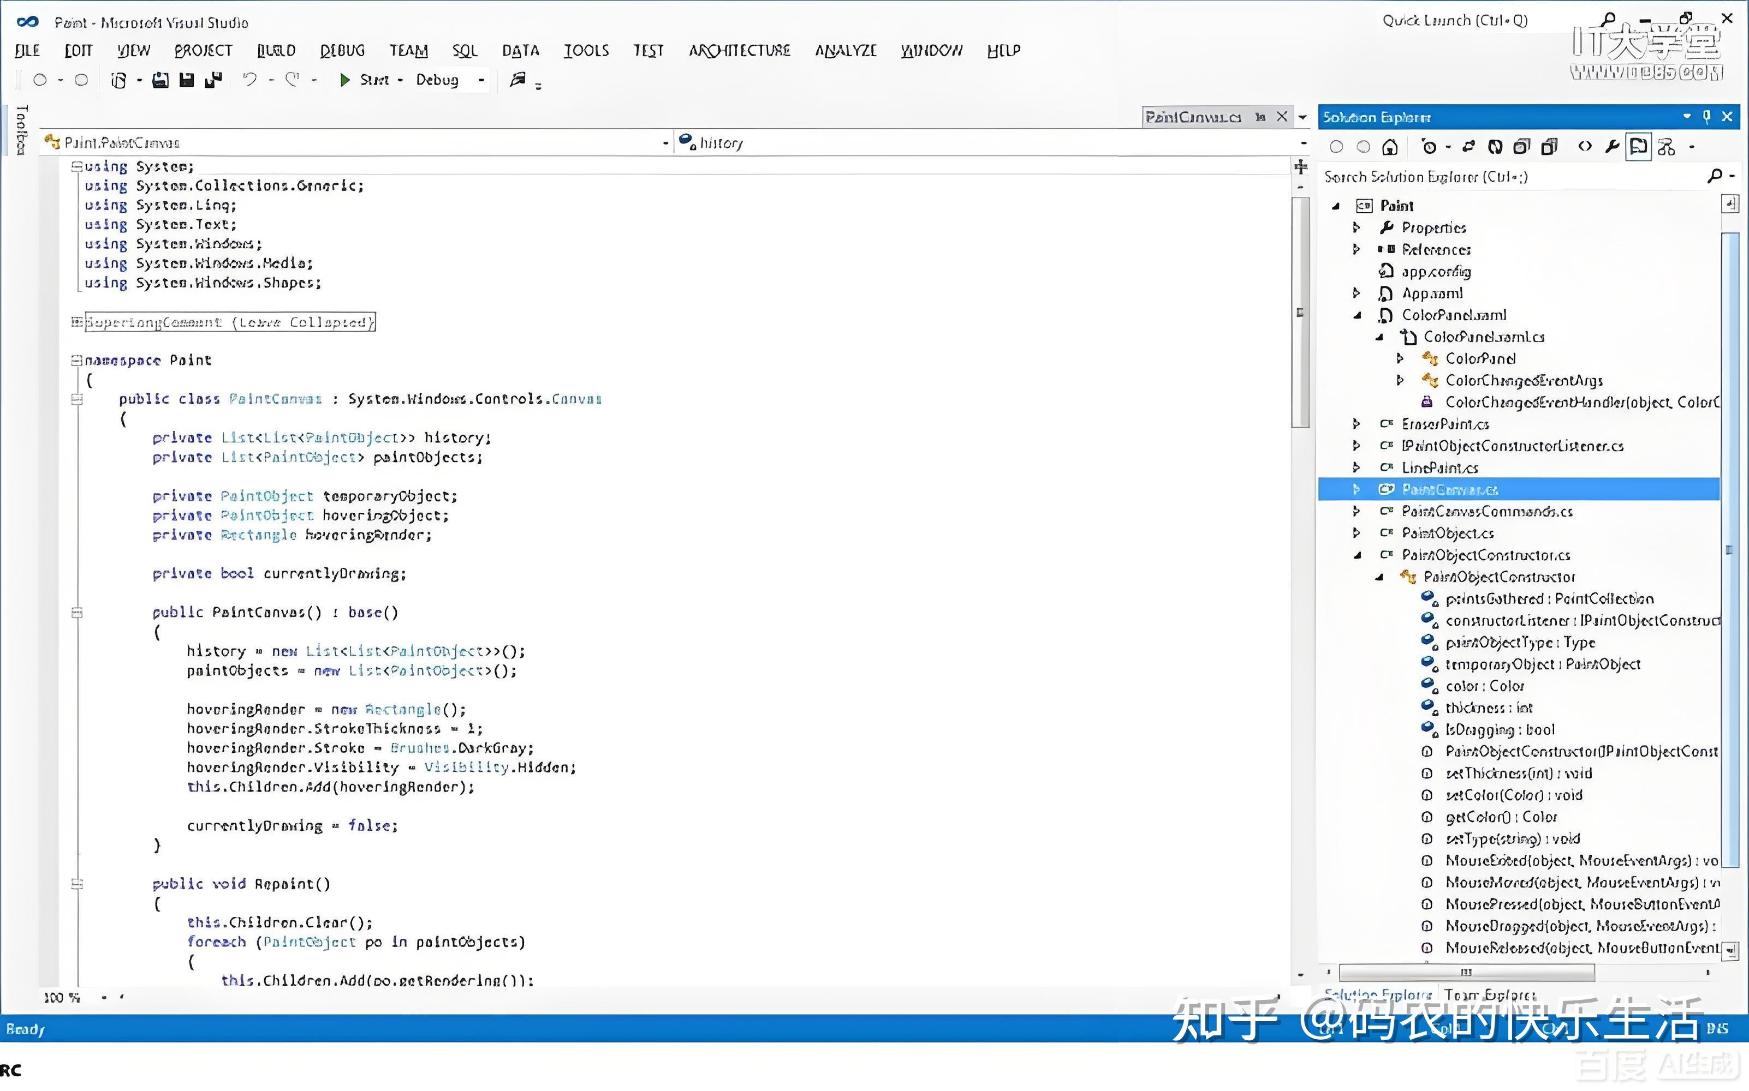The width and height of the screenshot is (1749, 1091).
Task: Click the search magnifier in Solution Explorer
Action: click(1716, 176)
